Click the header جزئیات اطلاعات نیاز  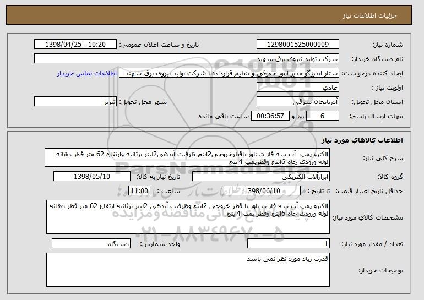coord(369,15)
